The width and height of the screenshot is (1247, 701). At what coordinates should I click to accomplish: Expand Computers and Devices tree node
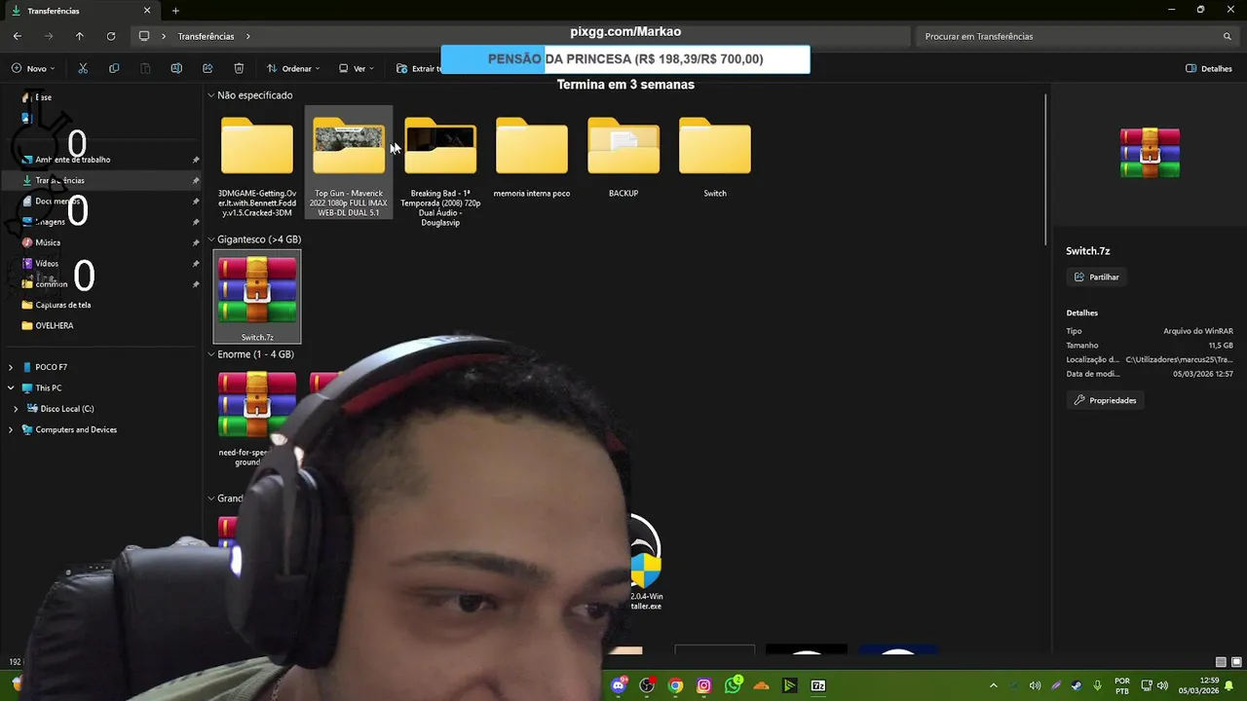tap(11, 429)
